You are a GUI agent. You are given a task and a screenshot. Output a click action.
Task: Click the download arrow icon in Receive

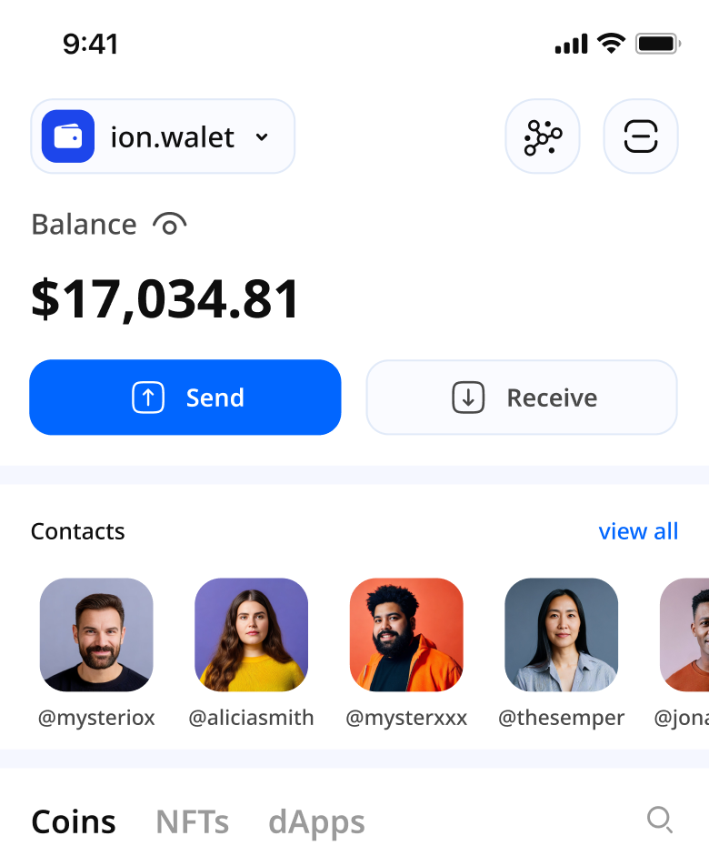point(468,398)
